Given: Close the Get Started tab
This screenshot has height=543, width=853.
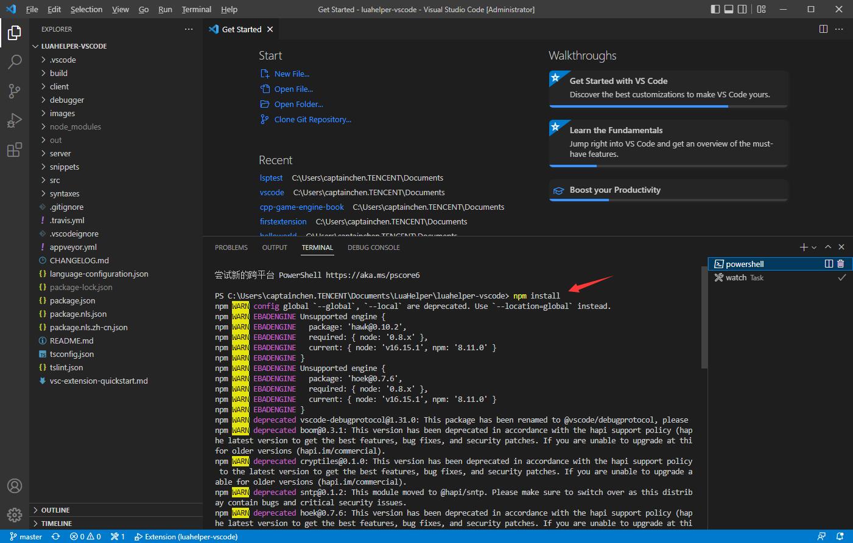Looking at the screenshot, I should (270, 29).
